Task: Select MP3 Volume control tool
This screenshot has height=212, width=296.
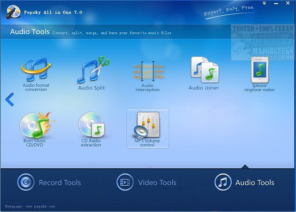Action: pos(148,128)
